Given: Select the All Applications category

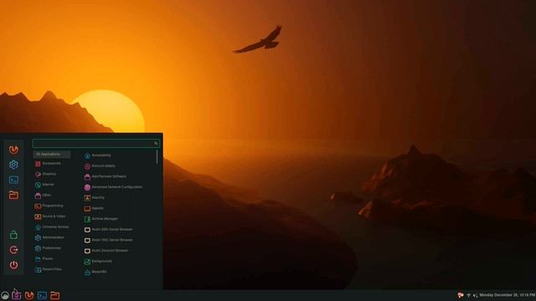Looking at the screenshot, I should 52,154.
